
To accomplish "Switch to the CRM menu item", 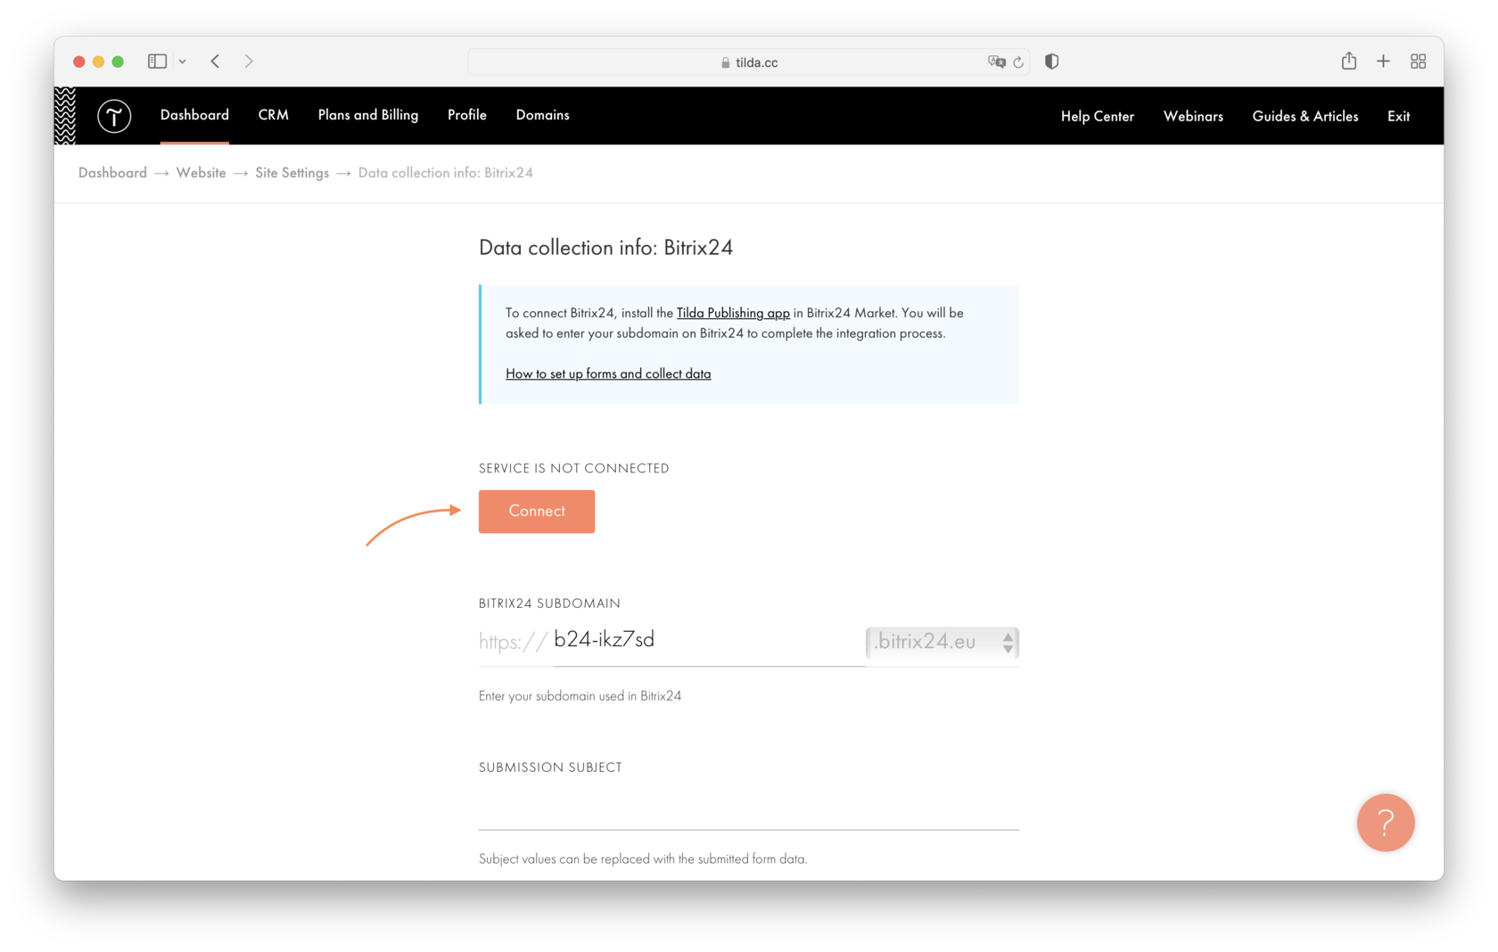I will click(274, 115).
